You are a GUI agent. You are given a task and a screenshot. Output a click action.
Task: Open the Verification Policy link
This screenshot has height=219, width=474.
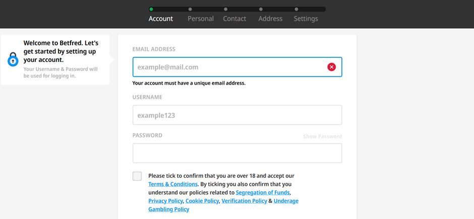(244, 201)
